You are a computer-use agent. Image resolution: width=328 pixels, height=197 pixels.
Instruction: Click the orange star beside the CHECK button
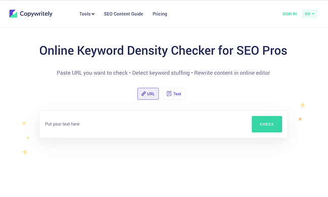(300, 119)
